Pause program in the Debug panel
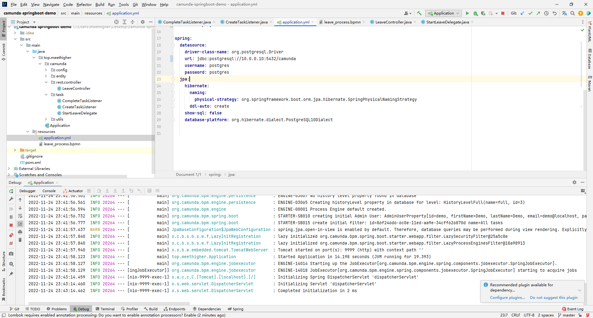The width and height of the screenshot is (593, 318). [11, 217]
